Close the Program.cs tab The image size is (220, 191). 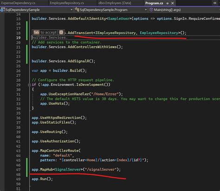click(x=173, y=3)
